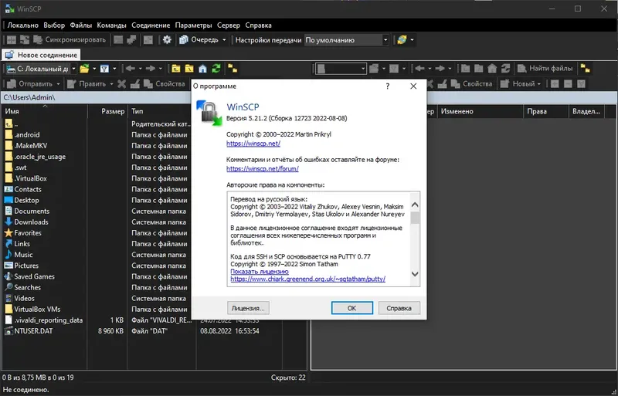This screenshot has width=618, height=396.
Task: Click the Синхронизировать toolbar button
Action: 70,40
